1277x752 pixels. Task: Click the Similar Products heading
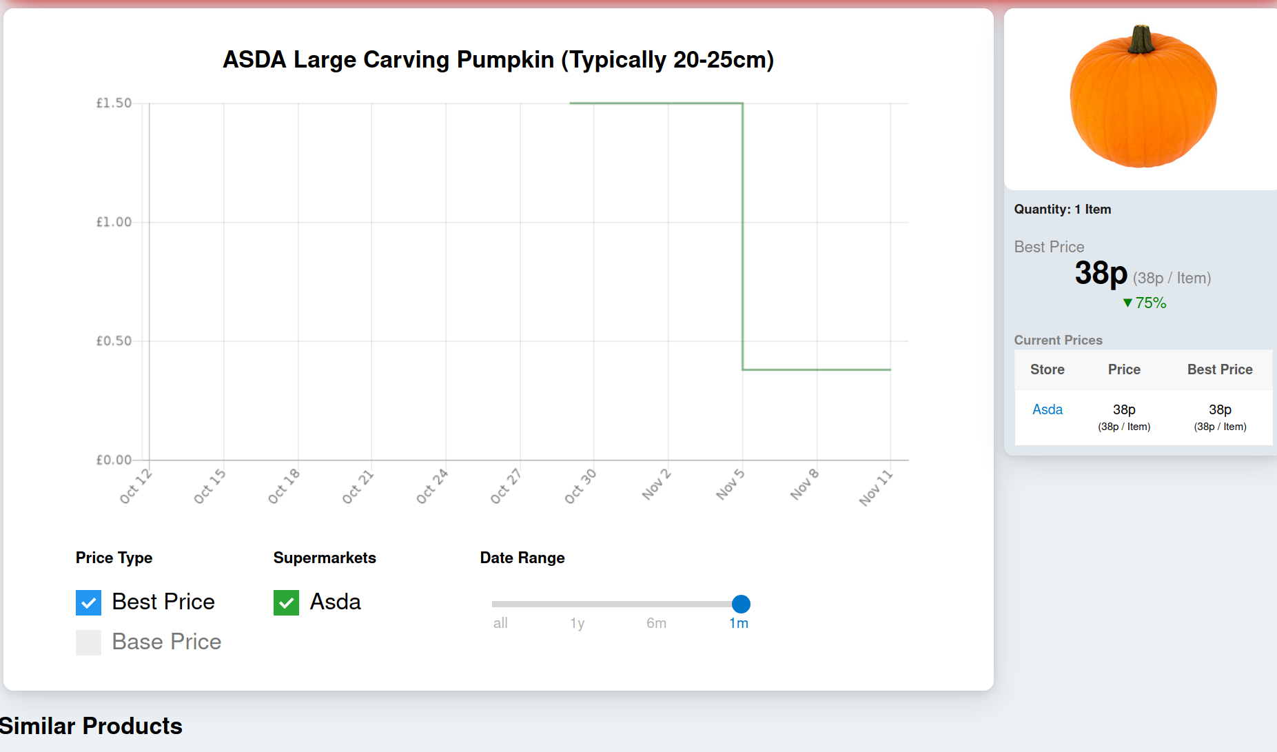pyautogui.click(x=91, y=726)
